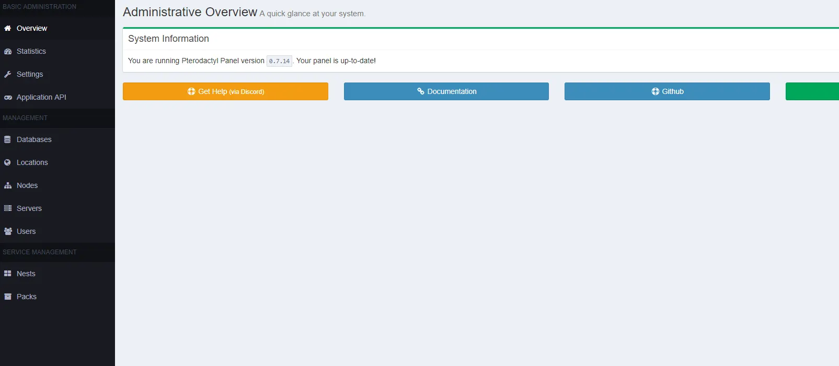Select the wrench icon for Settings

pyautogui.click(x=8, y=74)
